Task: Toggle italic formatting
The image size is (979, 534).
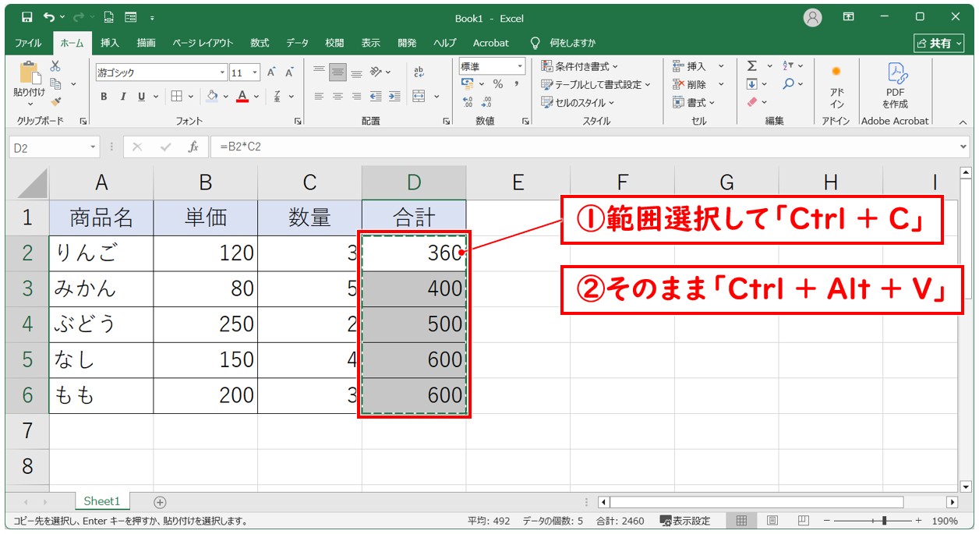Action: point(122,97)
